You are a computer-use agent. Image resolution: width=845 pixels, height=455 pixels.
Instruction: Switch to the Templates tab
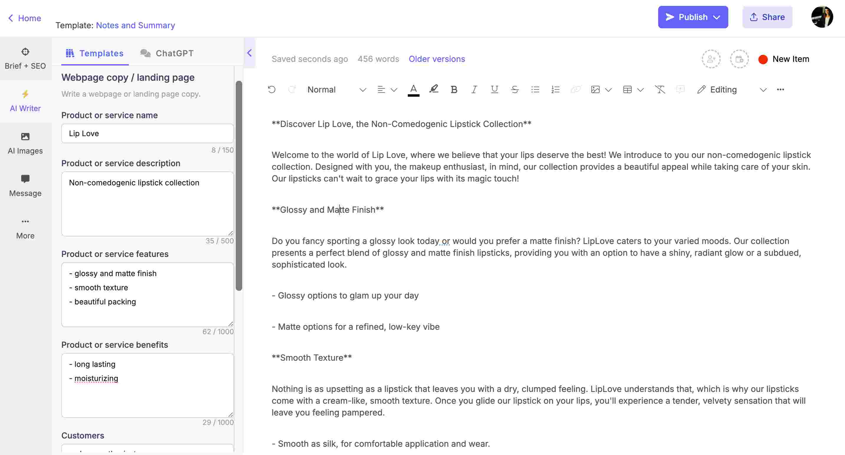point(95,53)
